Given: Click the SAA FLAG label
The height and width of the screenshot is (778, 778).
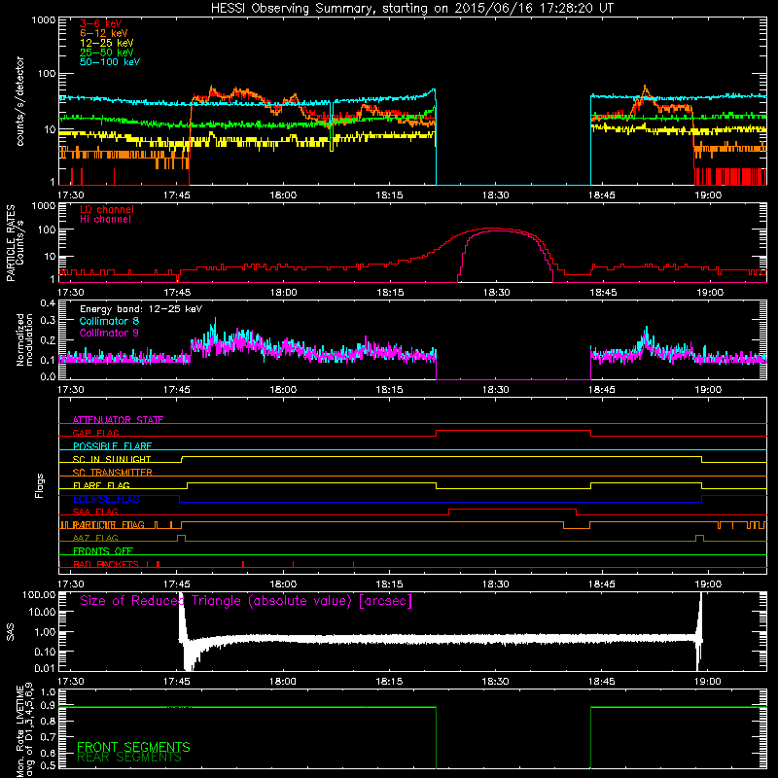Looking at the screenshot, I should click(95, 512).
